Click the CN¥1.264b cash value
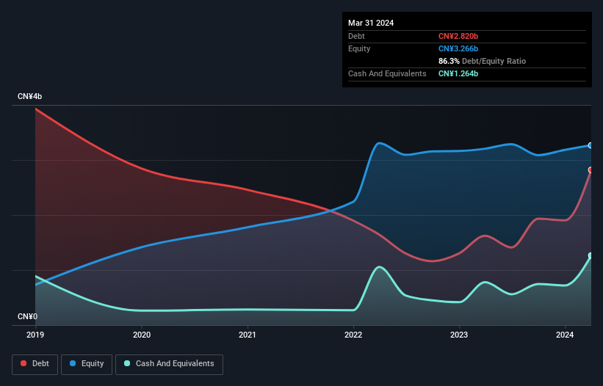The image size is (603, 386). tap(458, 73)
